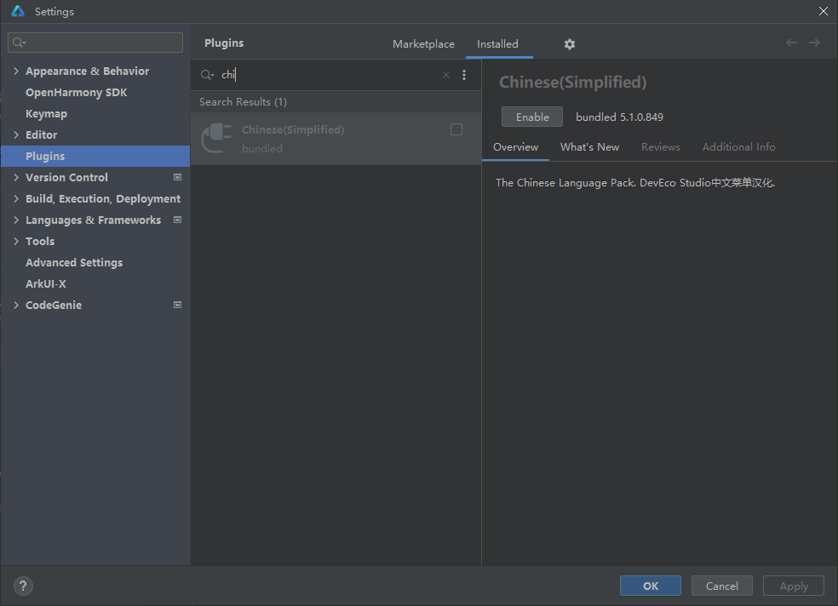Expand Languages & Frameworks node
Screen dimensions: 838x606
point(16,220)
